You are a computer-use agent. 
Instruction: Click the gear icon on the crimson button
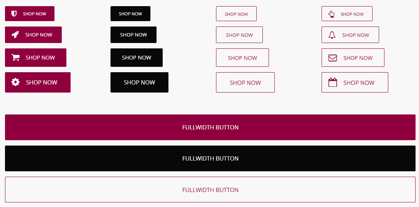(x=15, y=82)
